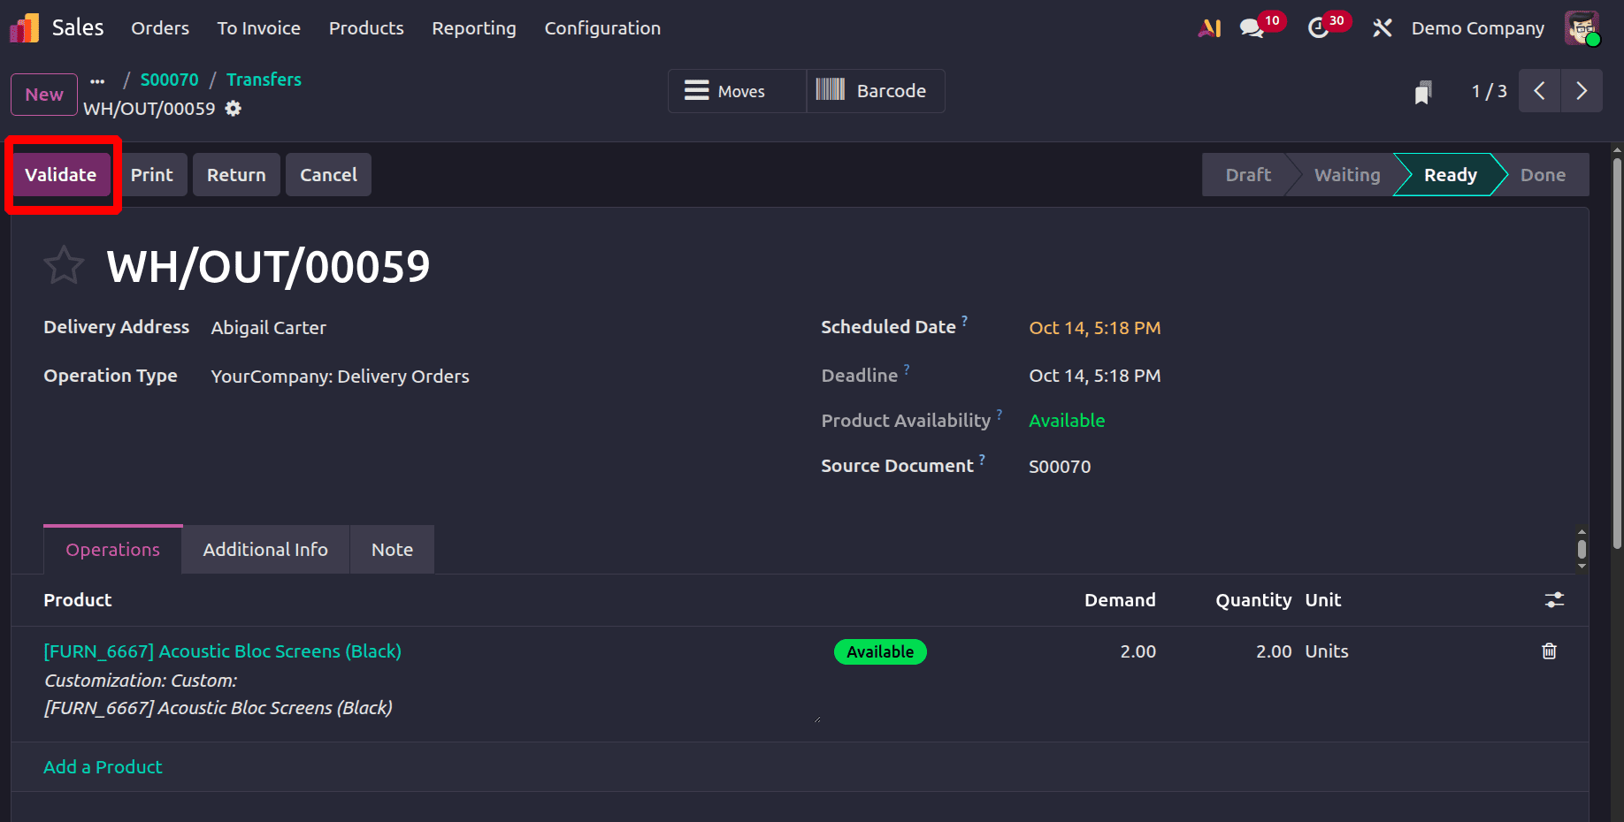
Task: Expand the breadcrumb ellipsis menu
Action: 97,80
